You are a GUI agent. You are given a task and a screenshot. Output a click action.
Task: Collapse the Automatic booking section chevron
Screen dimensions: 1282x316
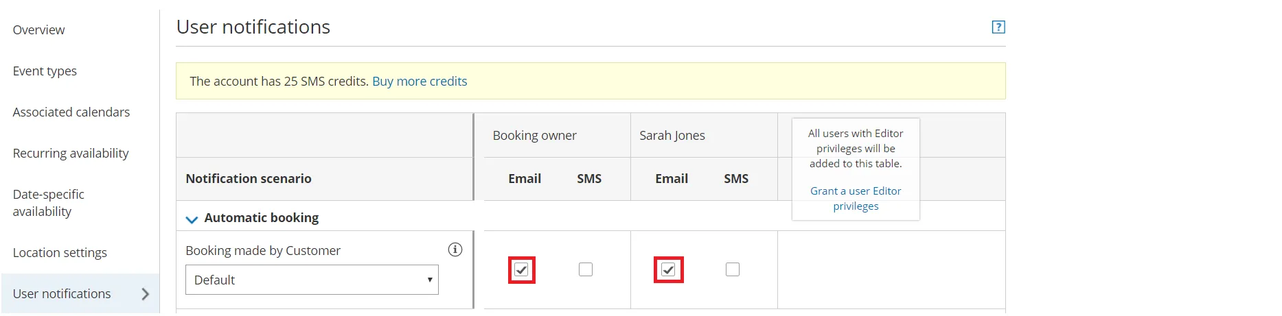pyautogui.click(x=192, y=219)
